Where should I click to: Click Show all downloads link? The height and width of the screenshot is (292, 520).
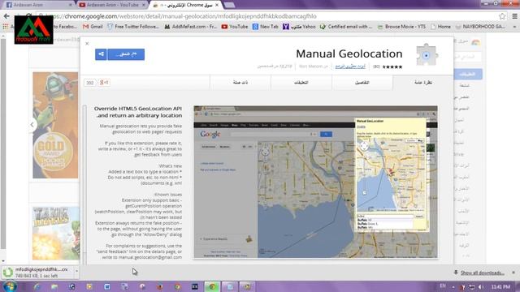click(x=482, y=273)
